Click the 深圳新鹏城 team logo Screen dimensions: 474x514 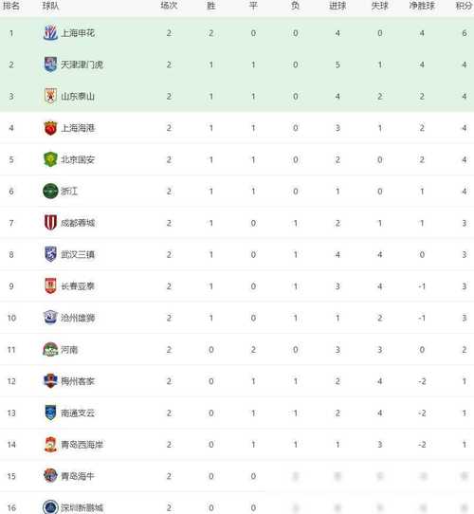click(50, 507)
